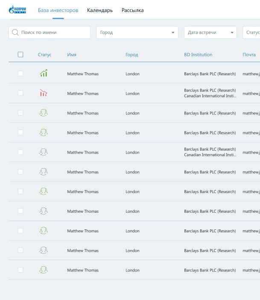Click the gray people status icon in the fifth row

pos(44,152)
